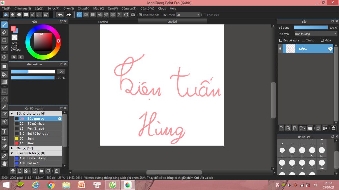Enable the curve snap guide
This screenshot has width=339, height=190.
tap(120, 15)
